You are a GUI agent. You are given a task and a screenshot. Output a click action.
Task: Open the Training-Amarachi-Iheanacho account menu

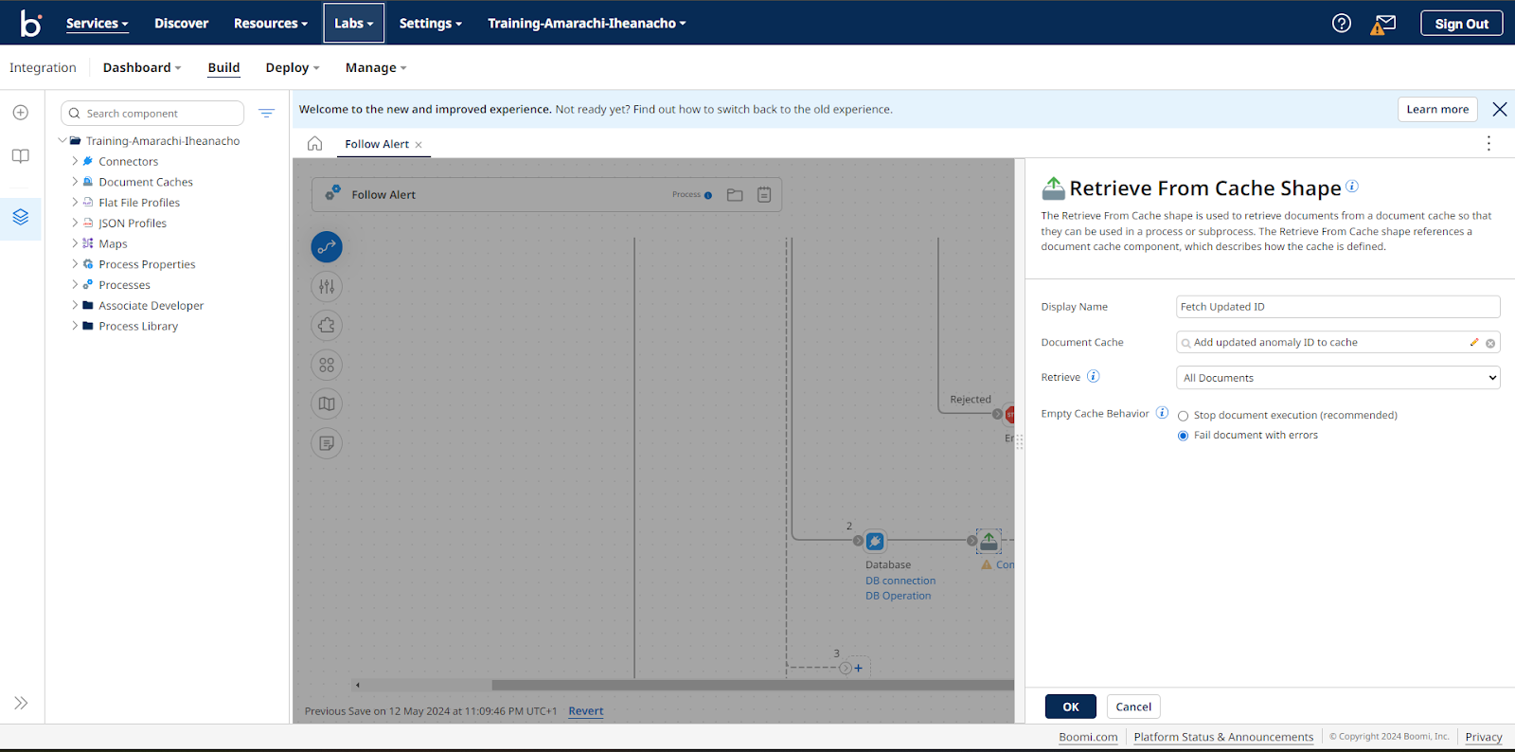pos(587,24)
